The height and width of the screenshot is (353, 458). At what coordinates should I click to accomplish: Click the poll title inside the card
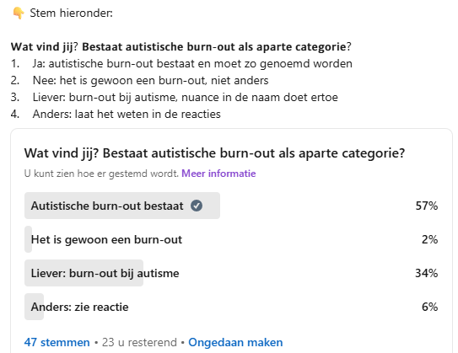pos(215,153)
